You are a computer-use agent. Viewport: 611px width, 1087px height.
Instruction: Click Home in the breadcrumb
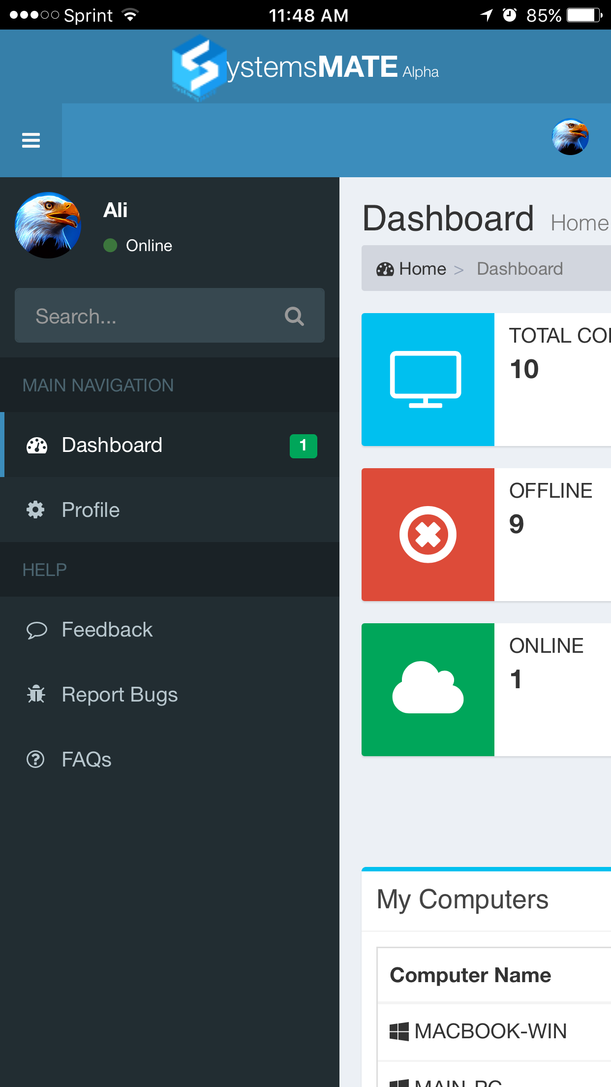pos(423,269)
